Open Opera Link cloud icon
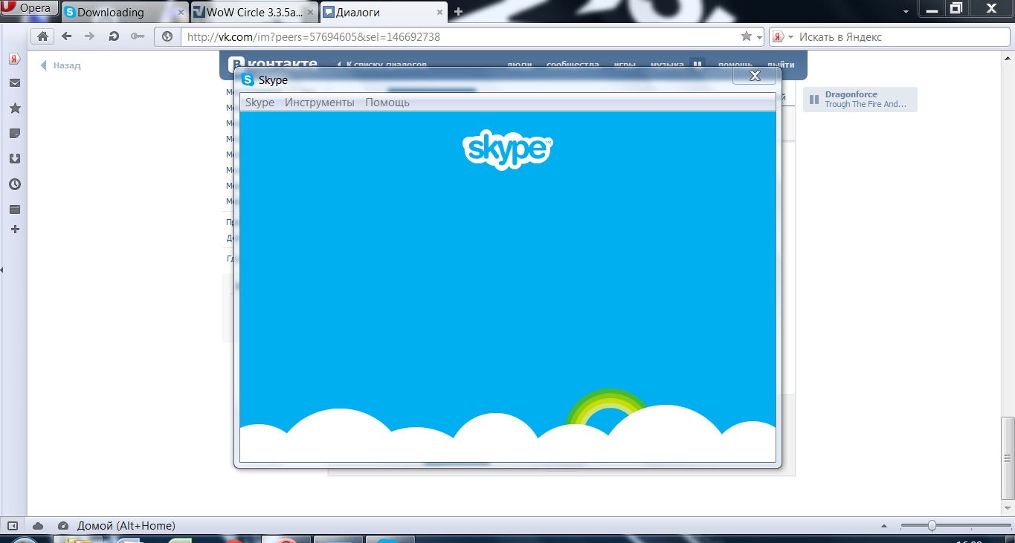The image size is (1015, 543). tap(38, 526)
